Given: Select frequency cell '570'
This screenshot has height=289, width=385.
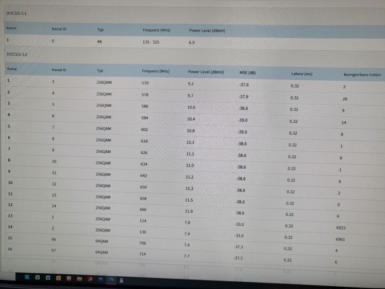Looking at the screenshot, I should 145,83.
